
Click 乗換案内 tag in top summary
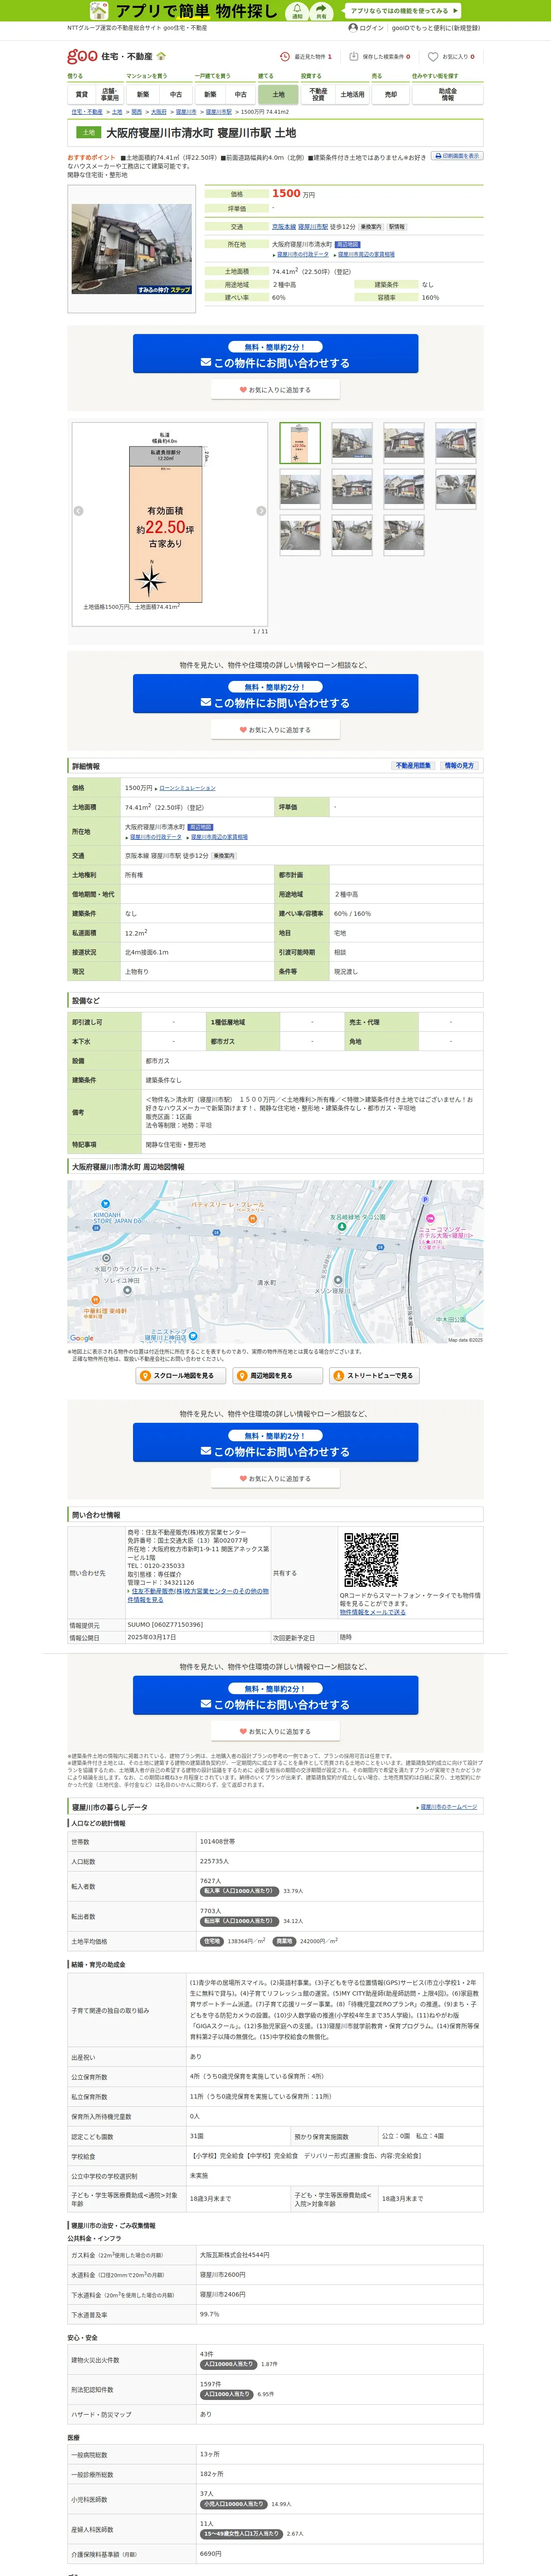(371, 227)
